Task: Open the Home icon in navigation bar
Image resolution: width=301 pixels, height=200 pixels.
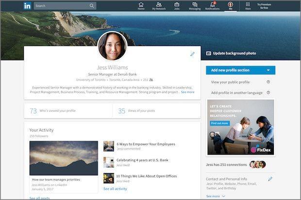Action: pyautogui.click(x=141, y=4)
